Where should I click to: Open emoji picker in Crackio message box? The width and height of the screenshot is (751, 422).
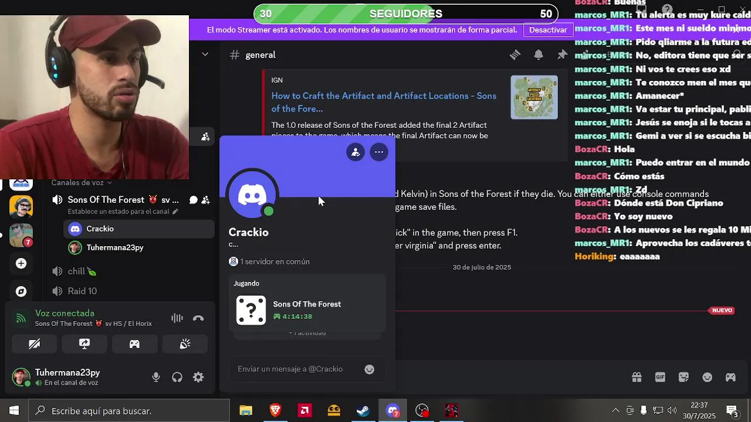point(370,369)
